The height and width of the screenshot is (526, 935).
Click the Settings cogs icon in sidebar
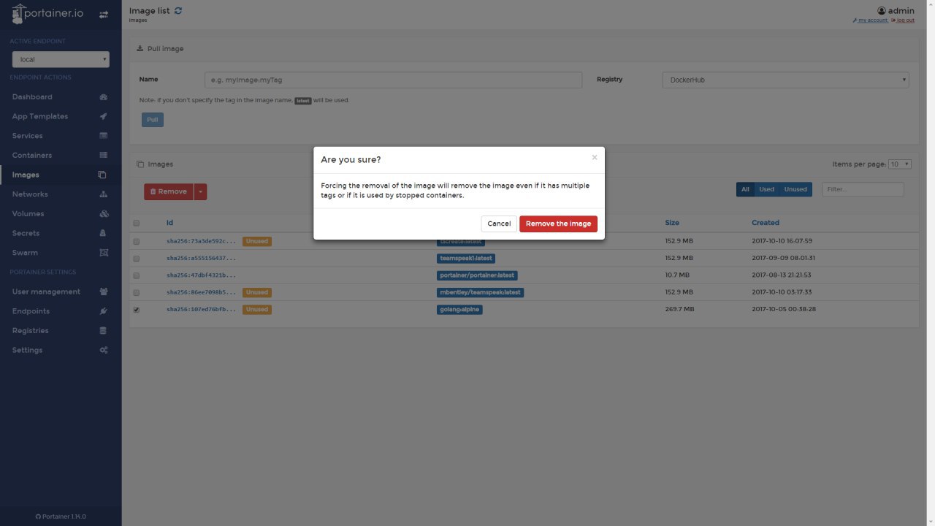(x=104, y=350)
